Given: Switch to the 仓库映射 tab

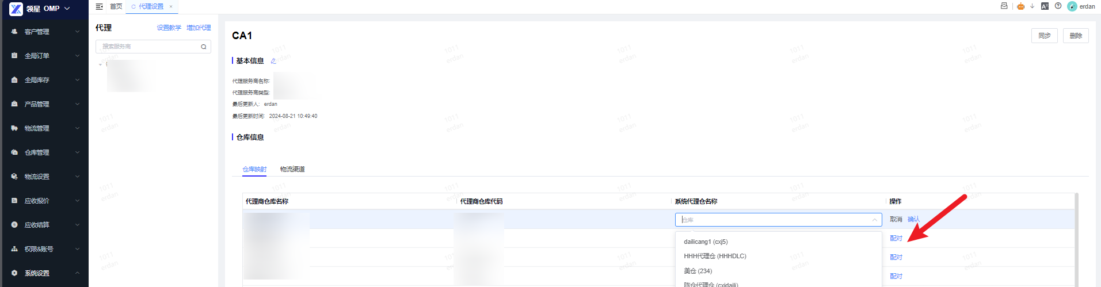Looking at the screenshot, I should [254, 169].
